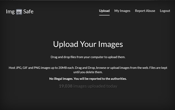
Task: Open the Report Abuse page
Action: point(145,11)
